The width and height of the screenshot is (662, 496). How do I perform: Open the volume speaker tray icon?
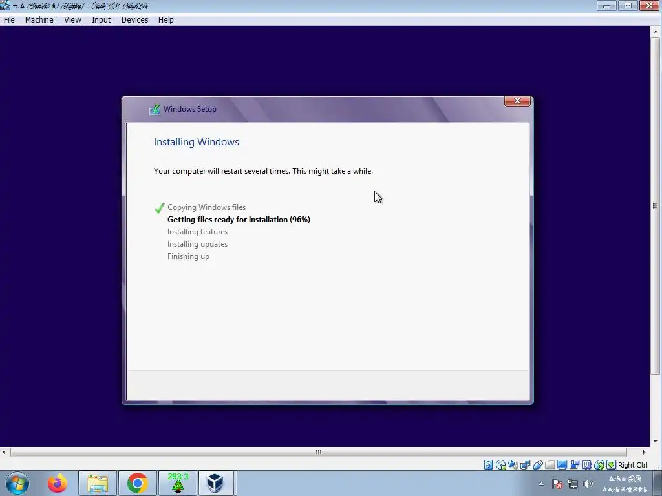click(x=588, y=484)
